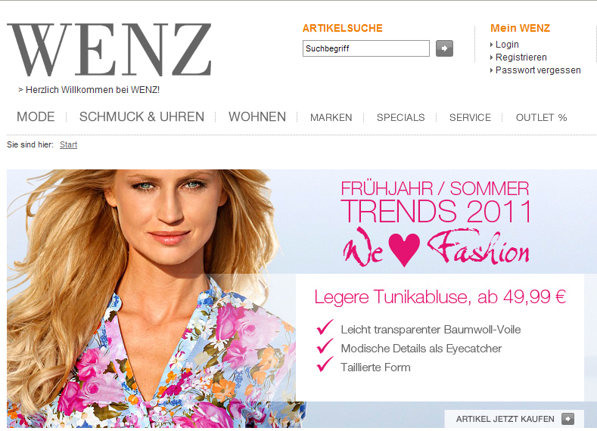Open the SCHMUCK & UHREN menu
This screenshot has width=597, height=431.
pos(141,116)
